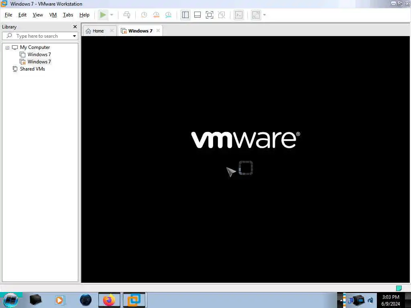
Task: Click the green Power On play button
Action: pyautogui.click(x=103, y=15)
